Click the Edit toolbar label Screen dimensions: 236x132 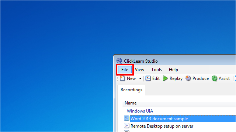156,78
